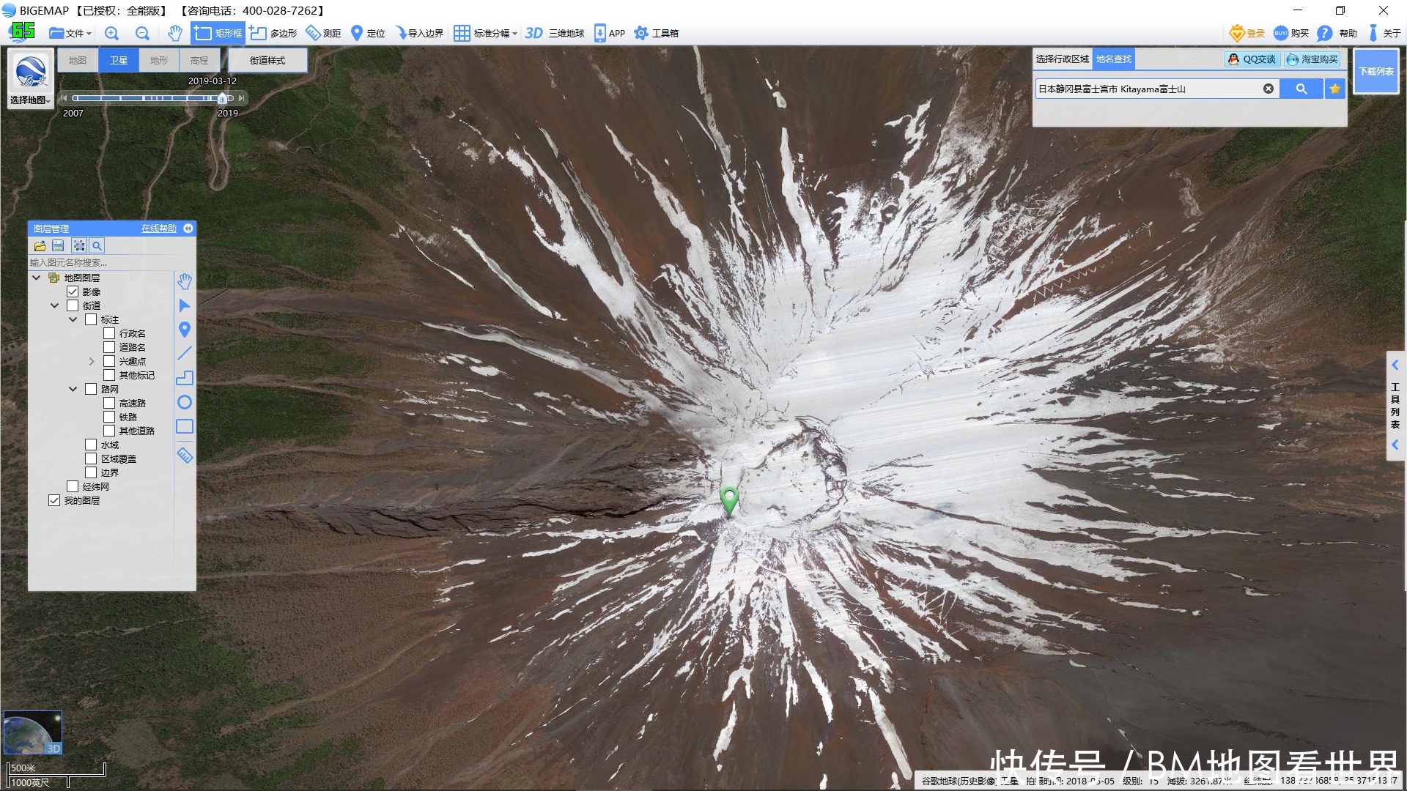The width and height of the screenshot is (1407, 791).
Task: Enable the 铁路 checkbox
Action: click(x=109, y=417)
